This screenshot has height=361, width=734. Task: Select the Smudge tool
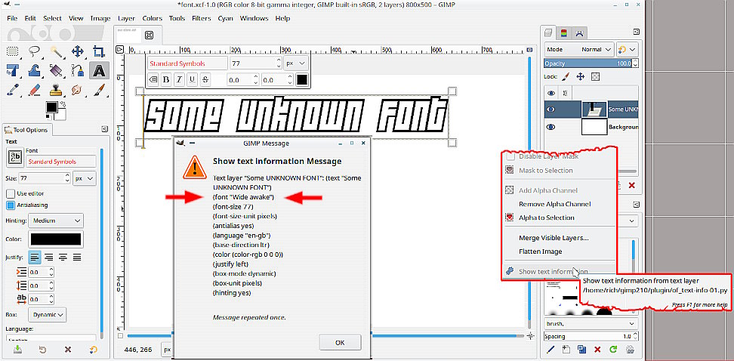[77, 89]
